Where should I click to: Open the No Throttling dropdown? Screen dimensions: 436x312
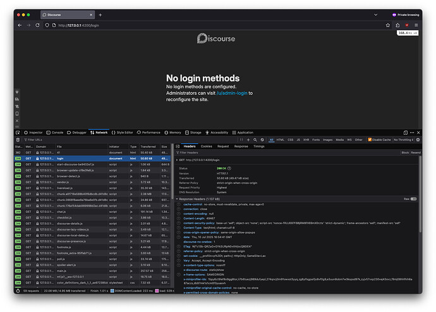(403, 140)
